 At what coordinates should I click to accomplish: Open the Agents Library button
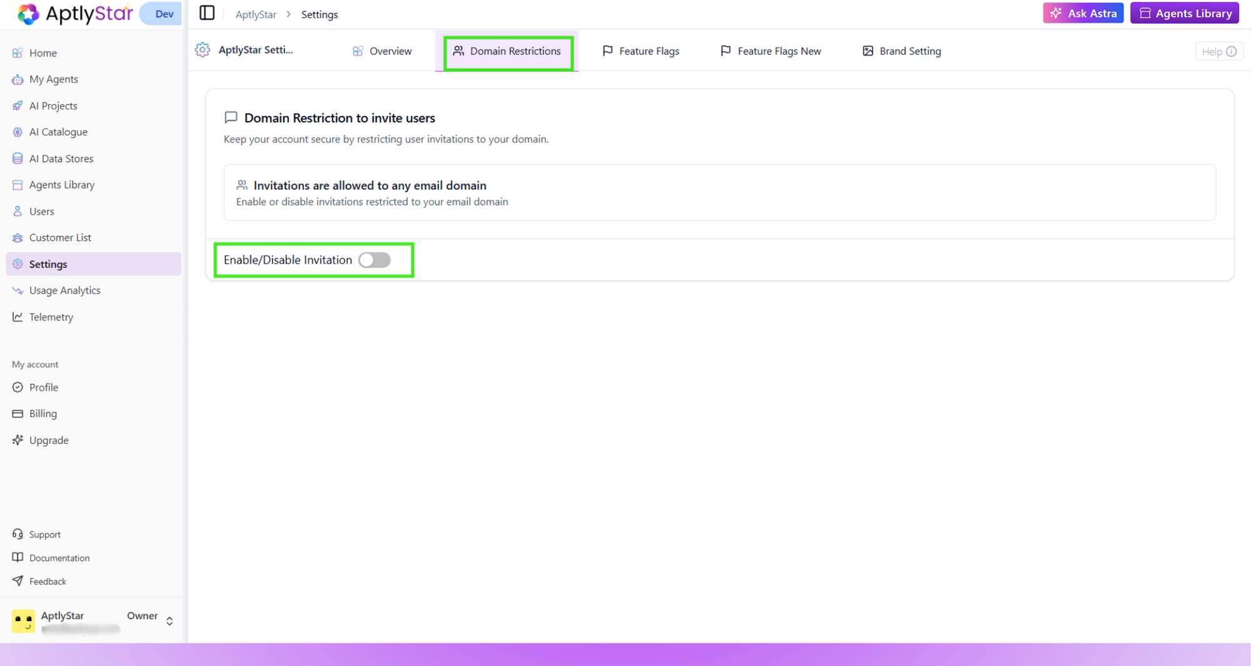1184,12
